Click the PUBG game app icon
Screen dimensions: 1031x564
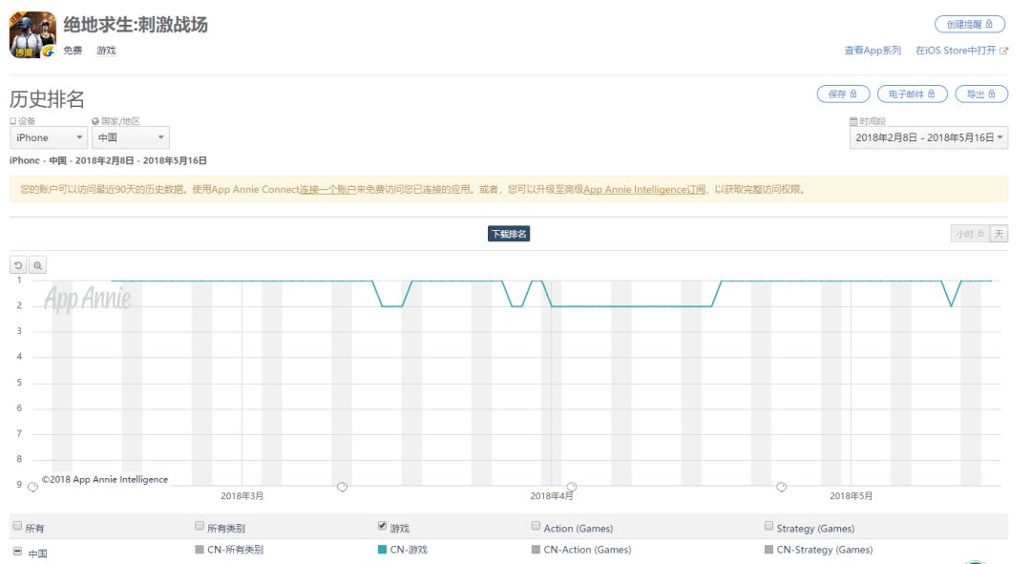[32, 35]
